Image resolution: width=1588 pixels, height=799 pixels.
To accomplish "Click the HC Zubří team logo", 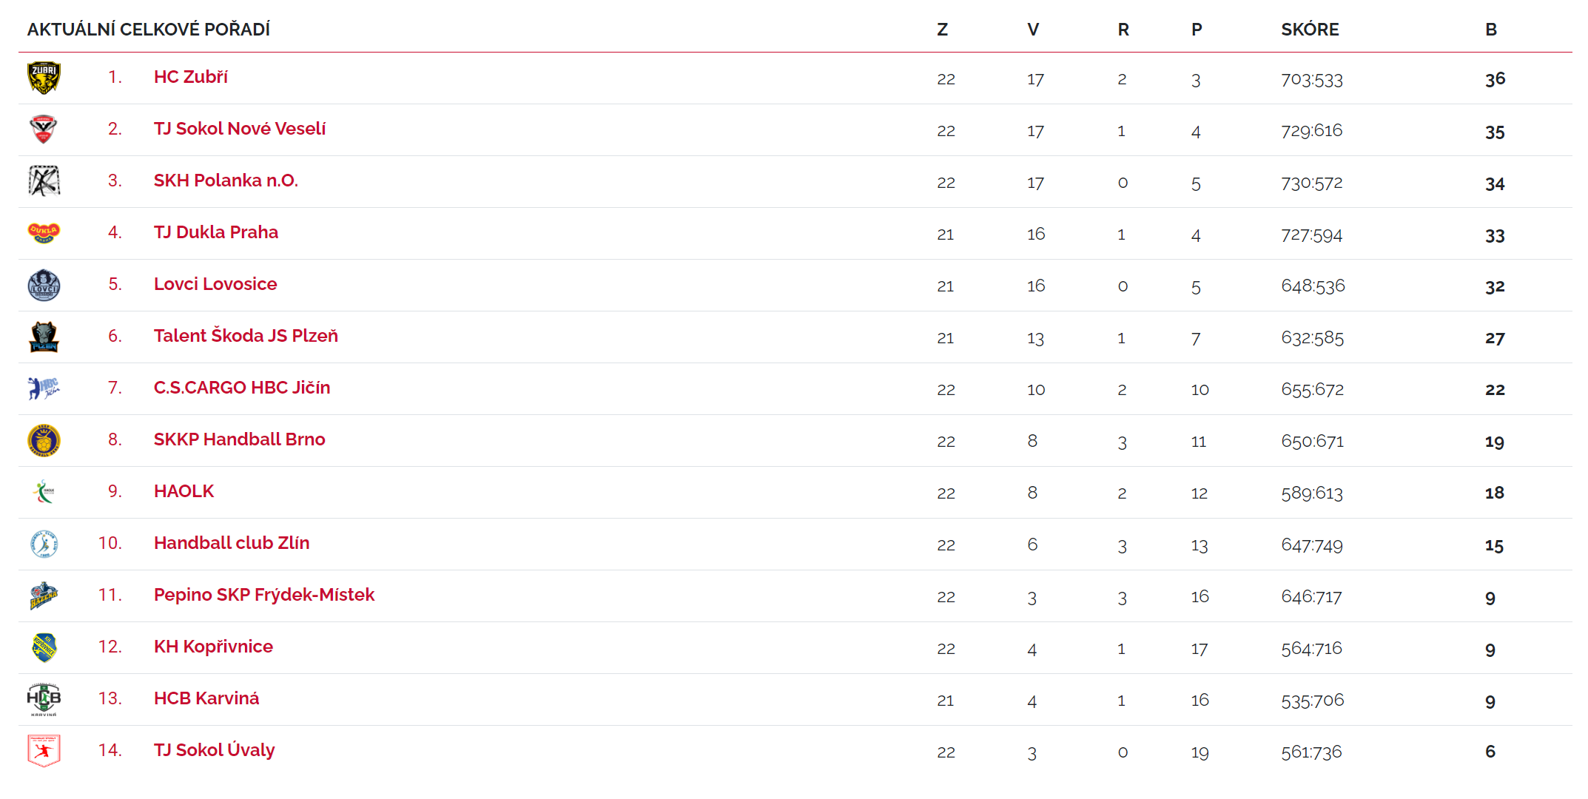I will (x=44, y=78).
